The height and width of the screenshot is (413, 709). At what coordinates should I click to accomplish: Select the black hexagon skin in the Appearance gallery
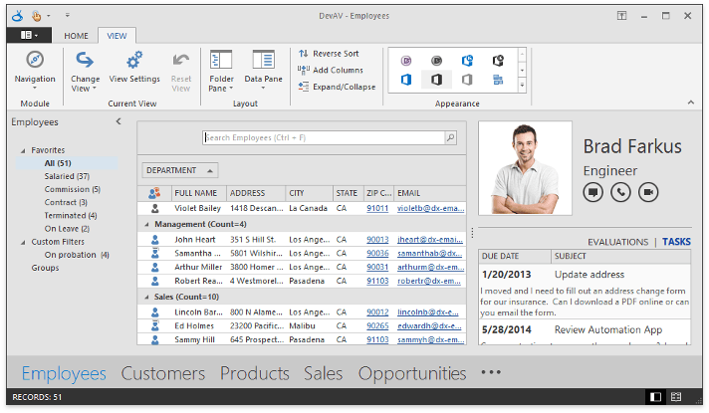coord(498,61)
